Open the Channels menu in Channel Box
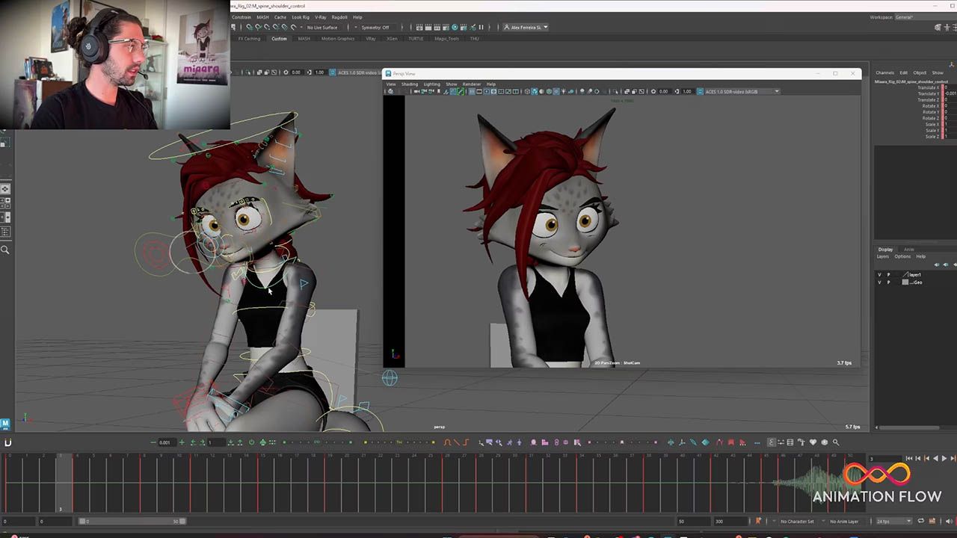Image resolution: width=957 pixels, height=538 pixels. point(884,72)
